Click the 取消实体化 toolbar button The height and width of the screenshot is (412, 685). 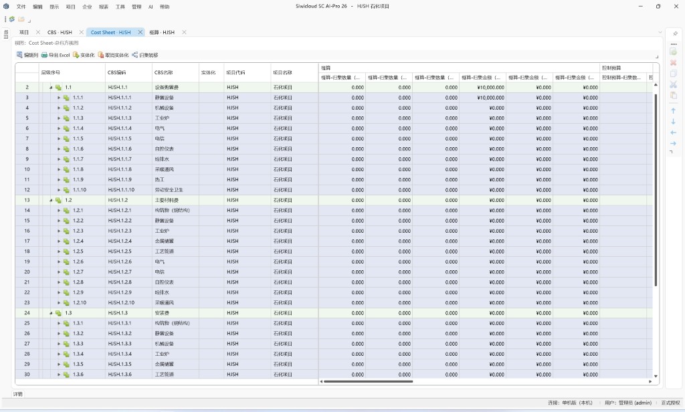[x=113, y=55]
